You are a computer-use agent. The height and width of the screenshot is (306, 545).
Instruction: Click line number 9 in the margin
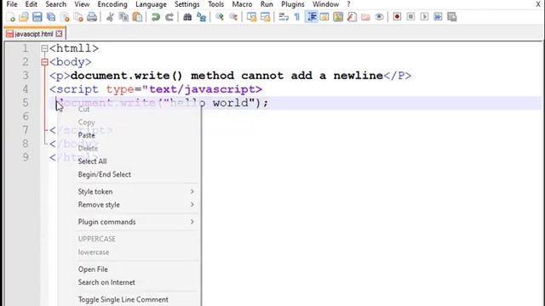(x=26, y=157)
